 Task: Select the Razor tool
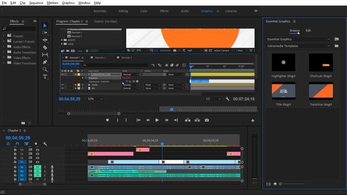pos(45,47)
